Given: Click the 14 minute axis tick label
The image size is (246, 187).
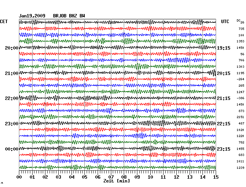Looking at the screenshot, I should (203, 177).
